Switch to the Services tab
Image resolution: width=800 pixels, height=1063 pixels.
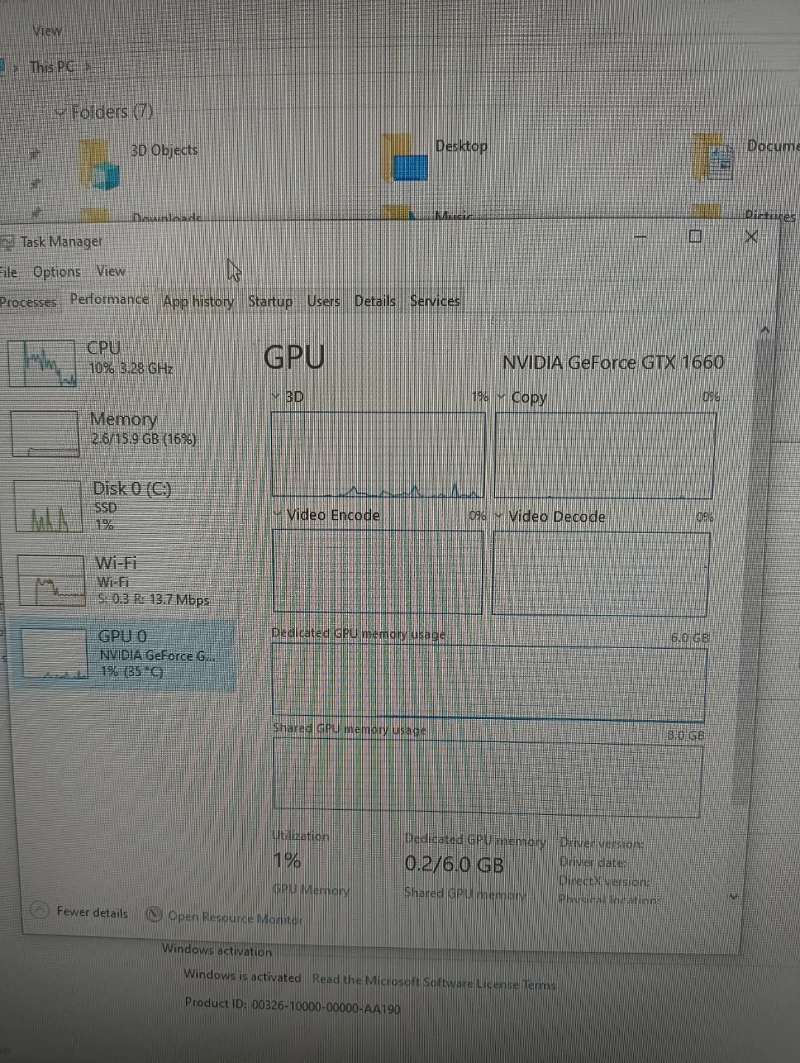click(435, 300)
